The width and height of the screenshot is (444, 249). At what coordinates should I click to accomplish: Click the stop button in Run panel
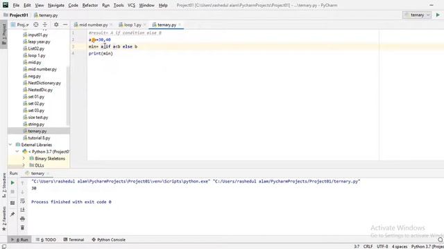[12, 192]
